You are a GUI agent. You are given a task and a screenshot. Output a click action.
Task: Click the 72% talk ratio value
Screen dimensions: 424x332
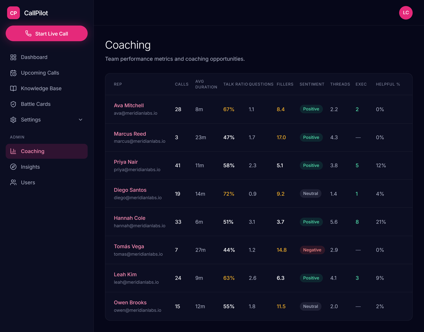pyautogui.click(x=229, y=194)
